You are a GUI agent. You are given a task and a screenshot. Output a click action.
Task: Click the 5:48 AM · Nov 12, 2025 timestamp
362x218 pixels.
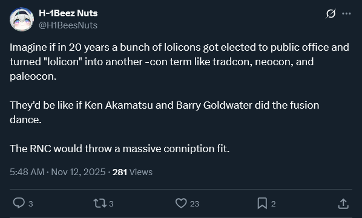click(x=58, y=172)
